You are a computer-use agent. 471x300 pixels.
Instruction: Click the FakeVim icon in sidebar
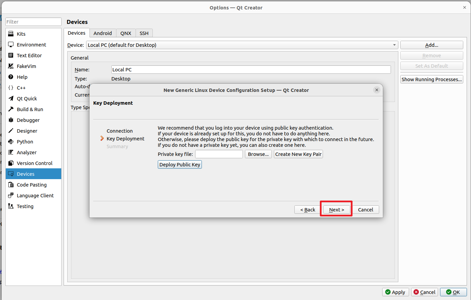tap(11, 66)
